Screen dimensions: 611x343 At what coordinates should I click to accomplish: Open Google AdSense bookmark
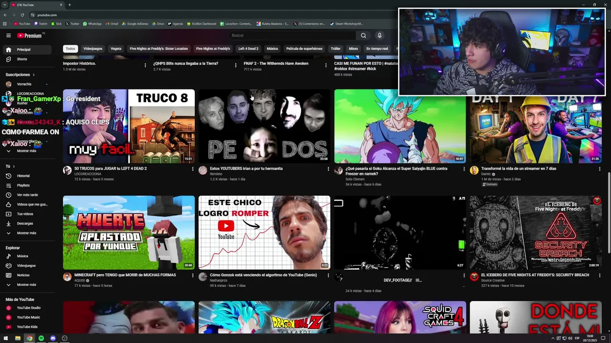click(135, 24)
